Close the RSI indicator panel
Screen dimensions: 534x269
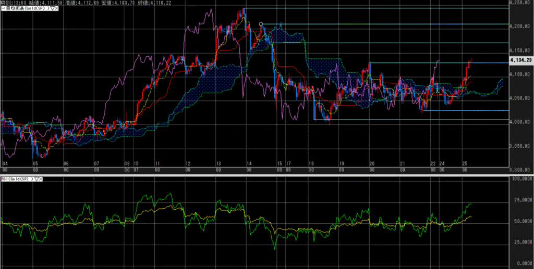(41, 179)
